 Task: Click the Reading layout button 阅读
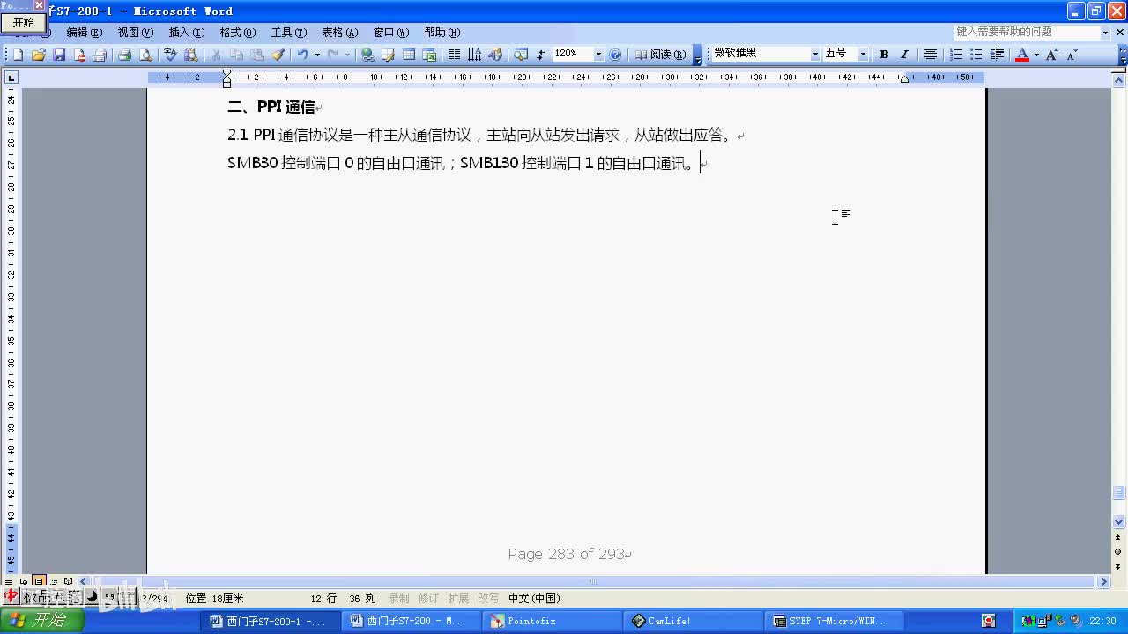[660, 55]
